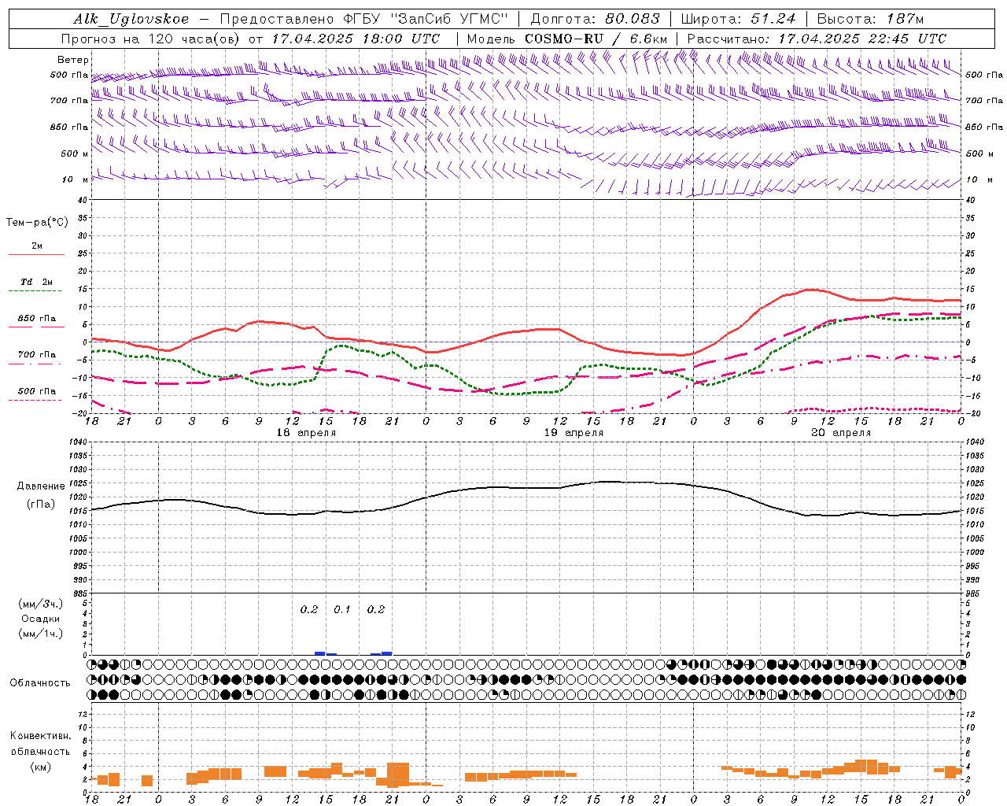
Task: Click 'Прогноз на 120 часа(ов)' forecast start text
Action: pos(152,39)
